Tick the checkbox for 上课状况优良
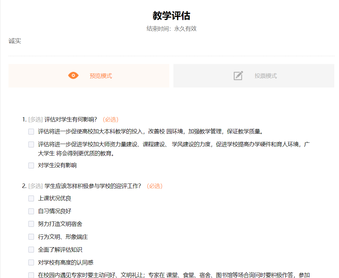Image resolution: width=339 pixels, height=278 pixels. [x=31, y=198]
